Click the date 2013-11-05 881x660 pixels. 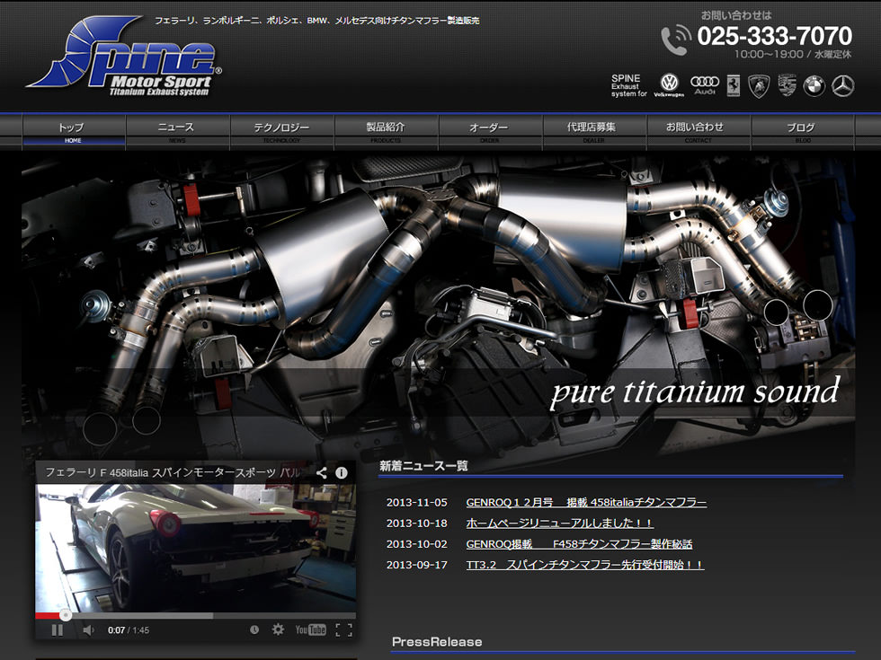click(x=417, y=502)
